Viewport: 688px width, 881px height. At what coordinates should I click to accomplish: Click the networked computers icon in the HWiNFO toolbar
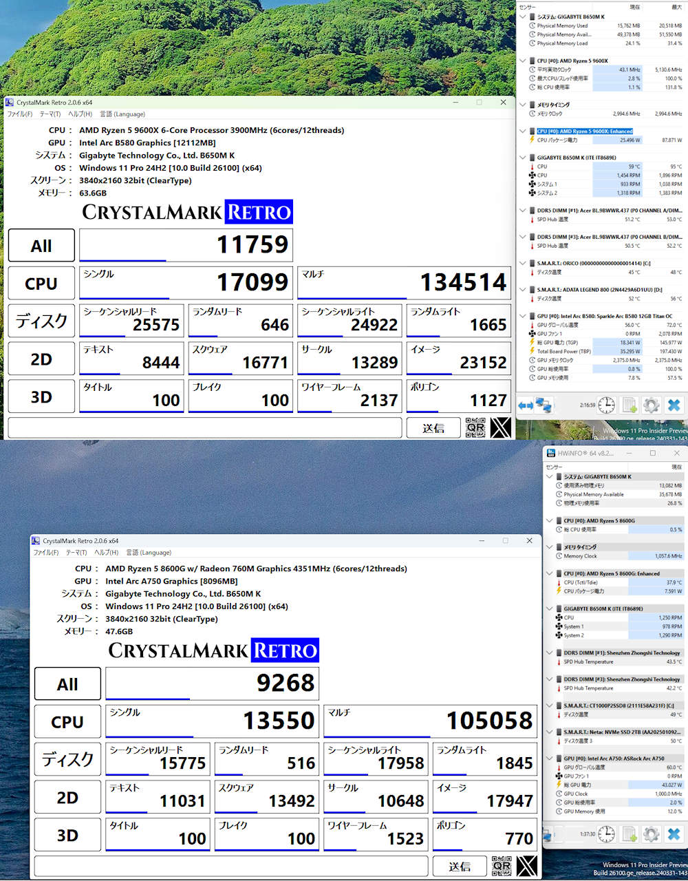(x=544, y=405)
